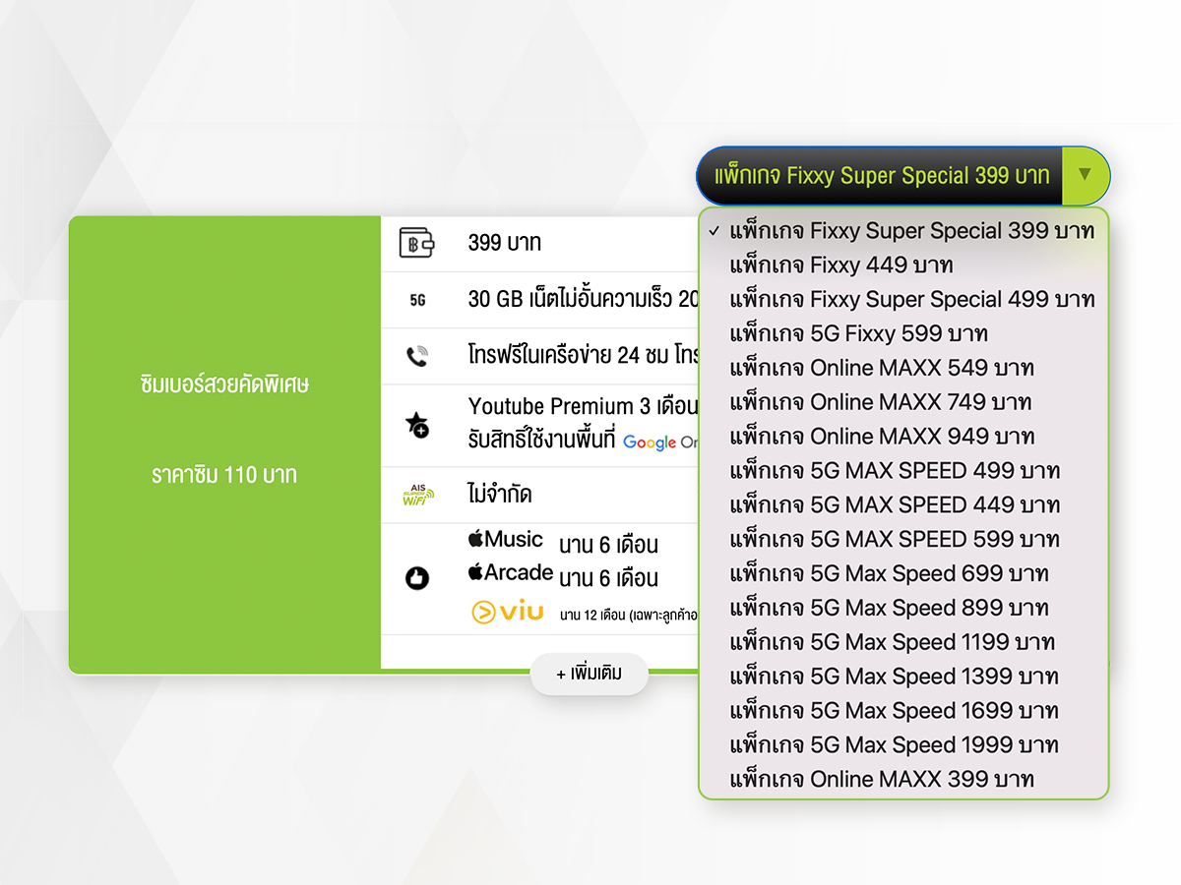Image resolution: width=1181 pixels, height=885 pixels.
Task: Choose แพ็กเกจ Fixxy 449 บาท
Action: 903,265
